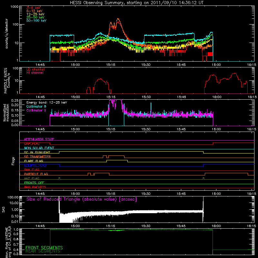Click the 'FRONTS_OFF' flag label

[x=34, y=183]
